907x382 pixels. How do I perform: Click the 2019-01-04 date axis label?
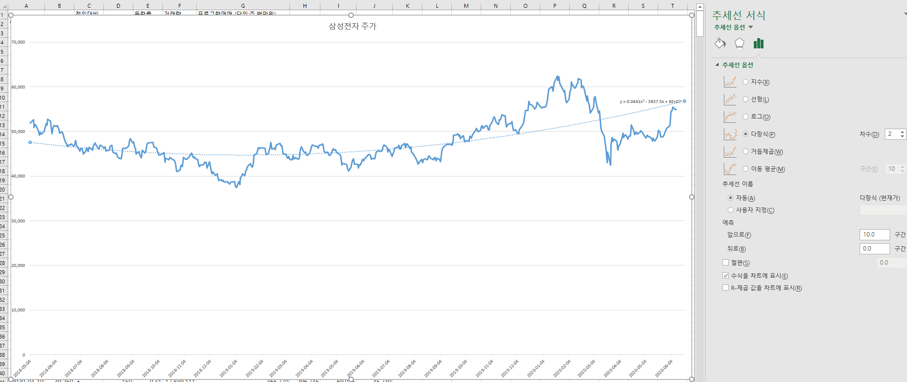pos(229,368)
